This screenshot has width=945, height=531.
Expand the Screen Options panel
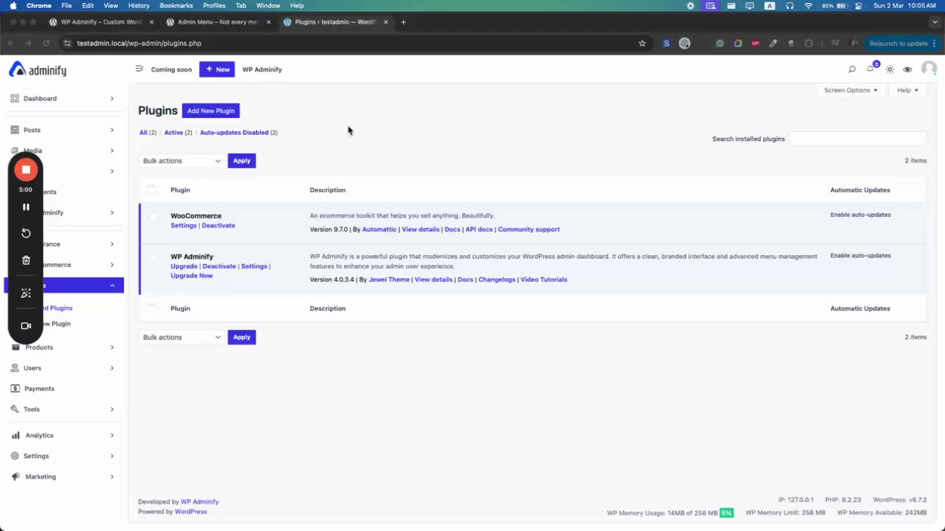pyautogui.click(x=850, y=90)
